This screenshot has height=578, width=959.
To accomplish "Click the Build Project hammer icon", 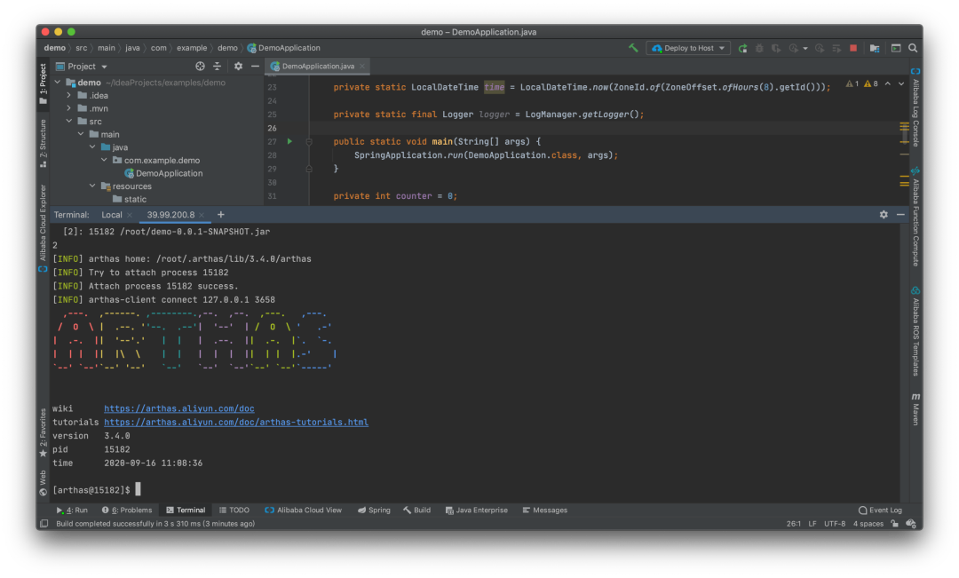I will click(x=633, y=48).
